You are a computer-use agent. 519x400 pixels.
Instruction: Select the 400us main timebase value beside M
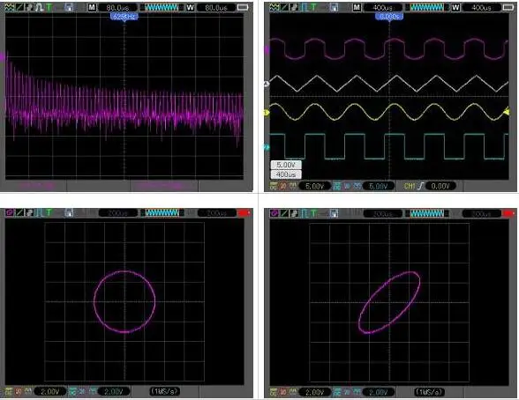pyautogui.click(x=383, y=7)
